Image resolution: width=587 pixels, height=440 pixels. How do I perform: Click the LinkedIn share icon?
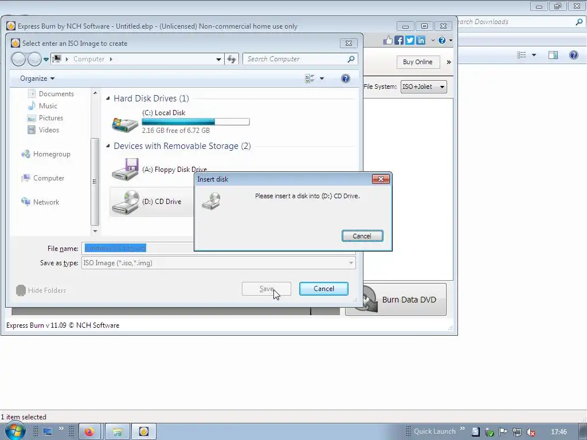(421, 40)
